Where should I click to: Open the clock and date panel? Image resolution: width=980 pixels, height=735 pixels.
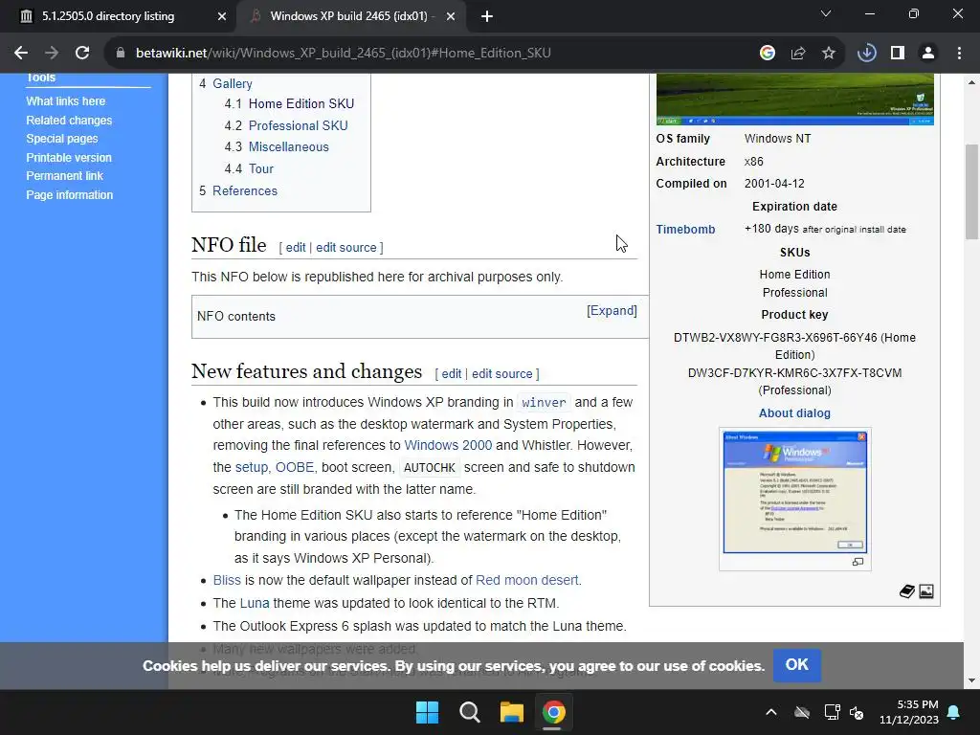click(x=909, y=712)
